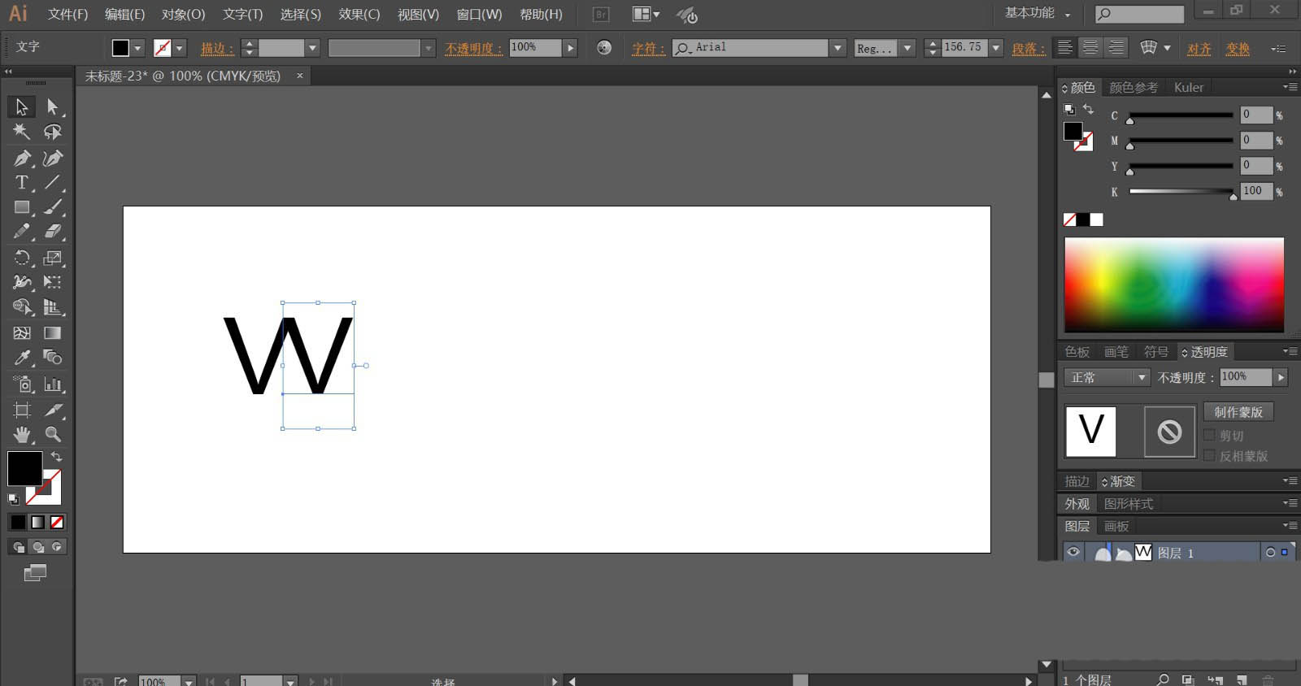Select the Slice tool
The width and height of the screenshot is (1301, 686).
click(52, 410)
